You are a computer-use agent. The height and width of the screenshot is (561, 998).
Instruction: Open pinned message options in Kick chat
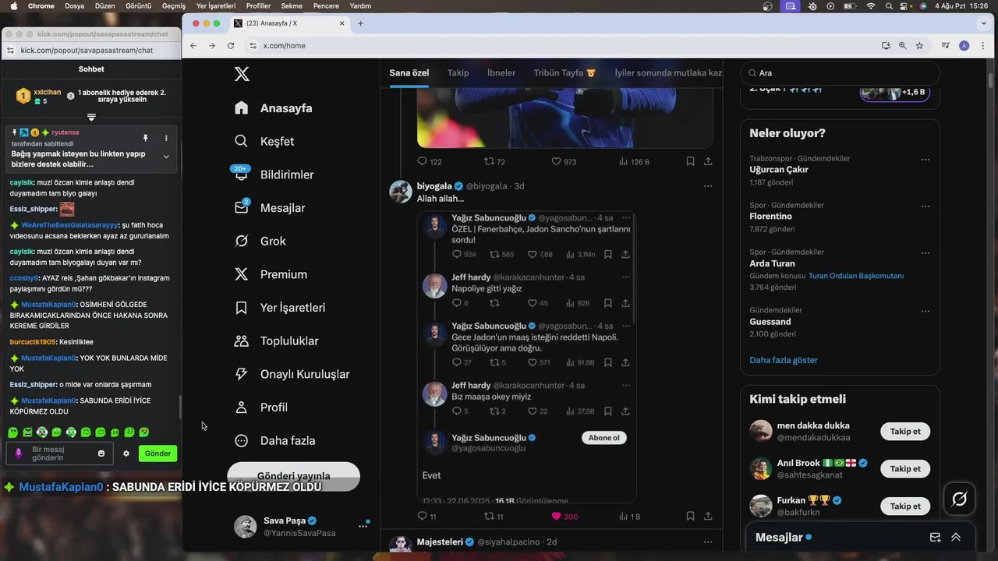[x=166, y=138]
